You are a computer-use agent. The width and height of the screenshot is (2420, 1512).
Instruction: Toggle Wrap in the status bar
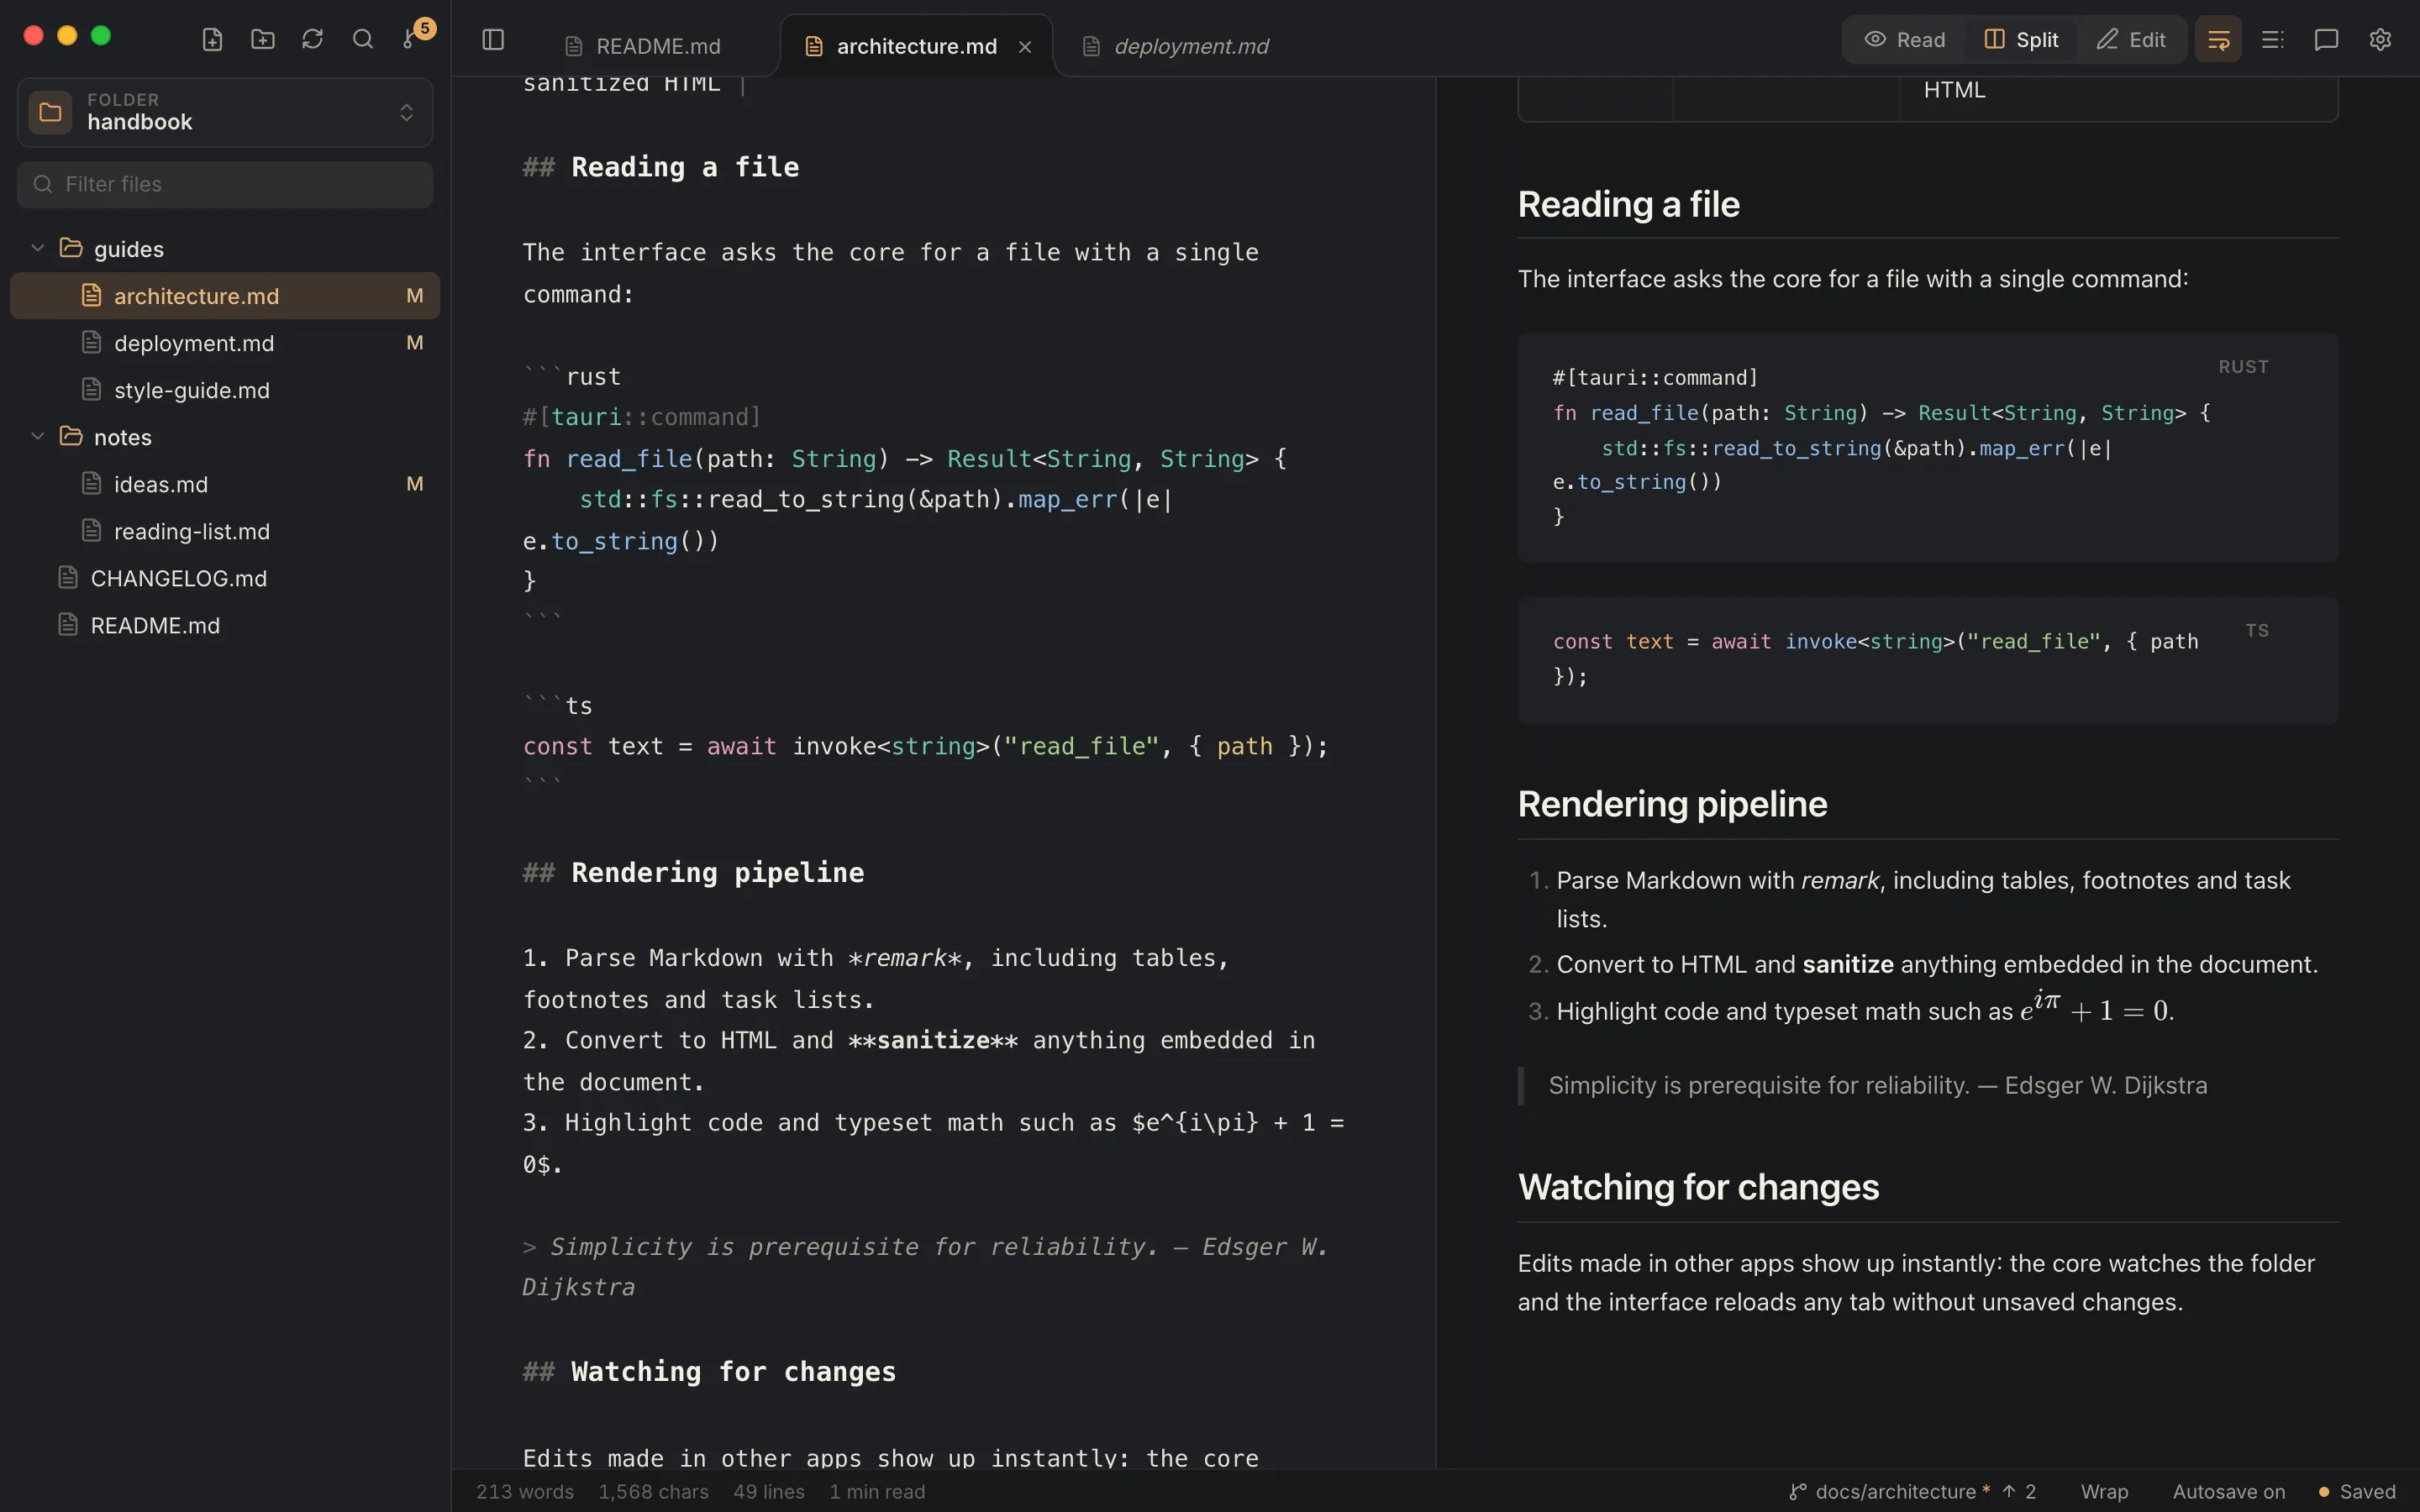tap(2104, 1492)
